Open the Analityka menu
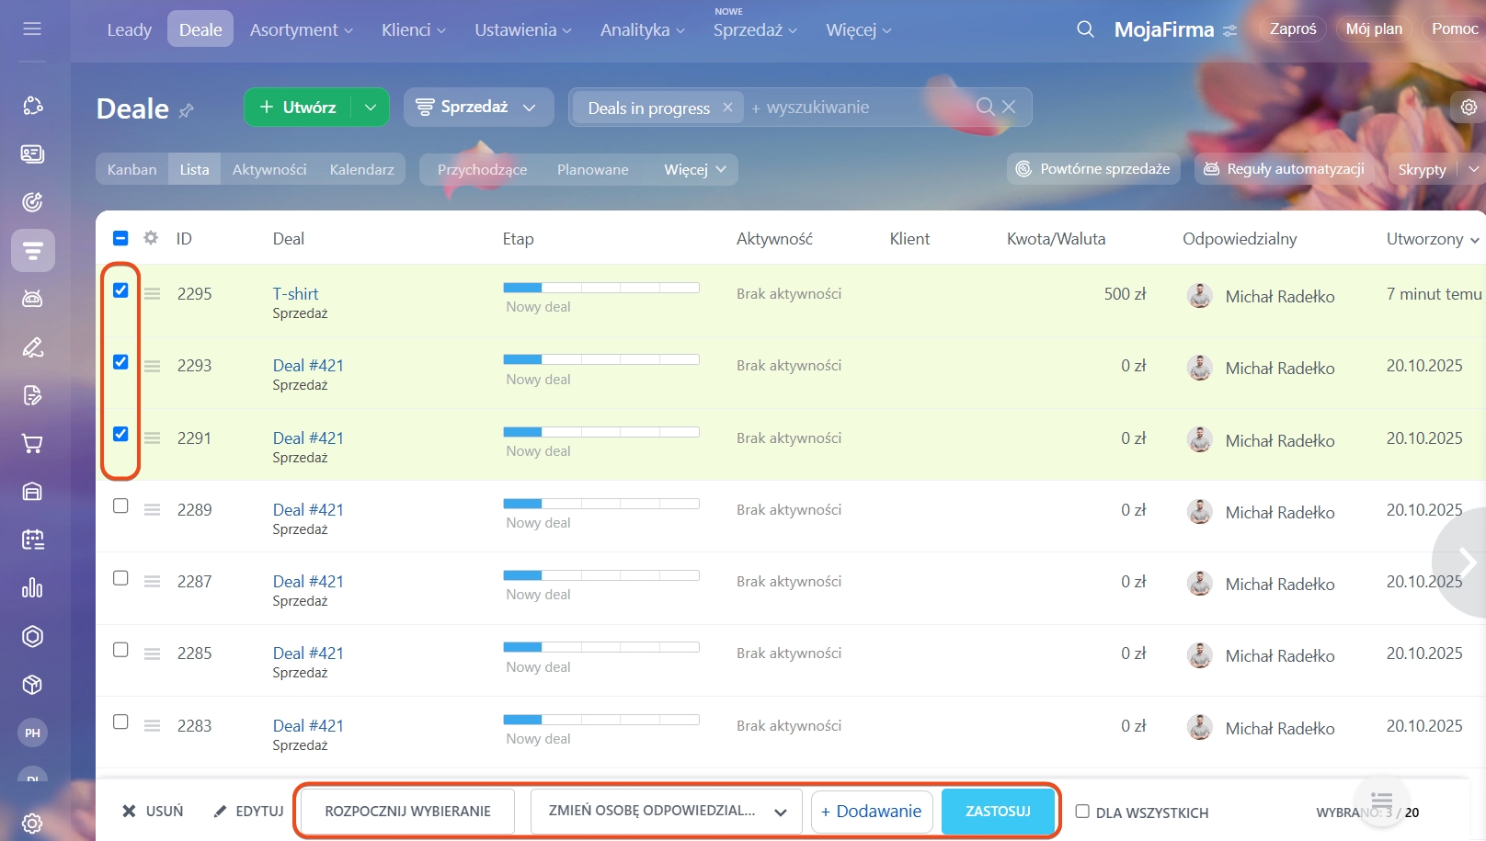This screenshot has height=841, width=1486. tap(642, 30)
